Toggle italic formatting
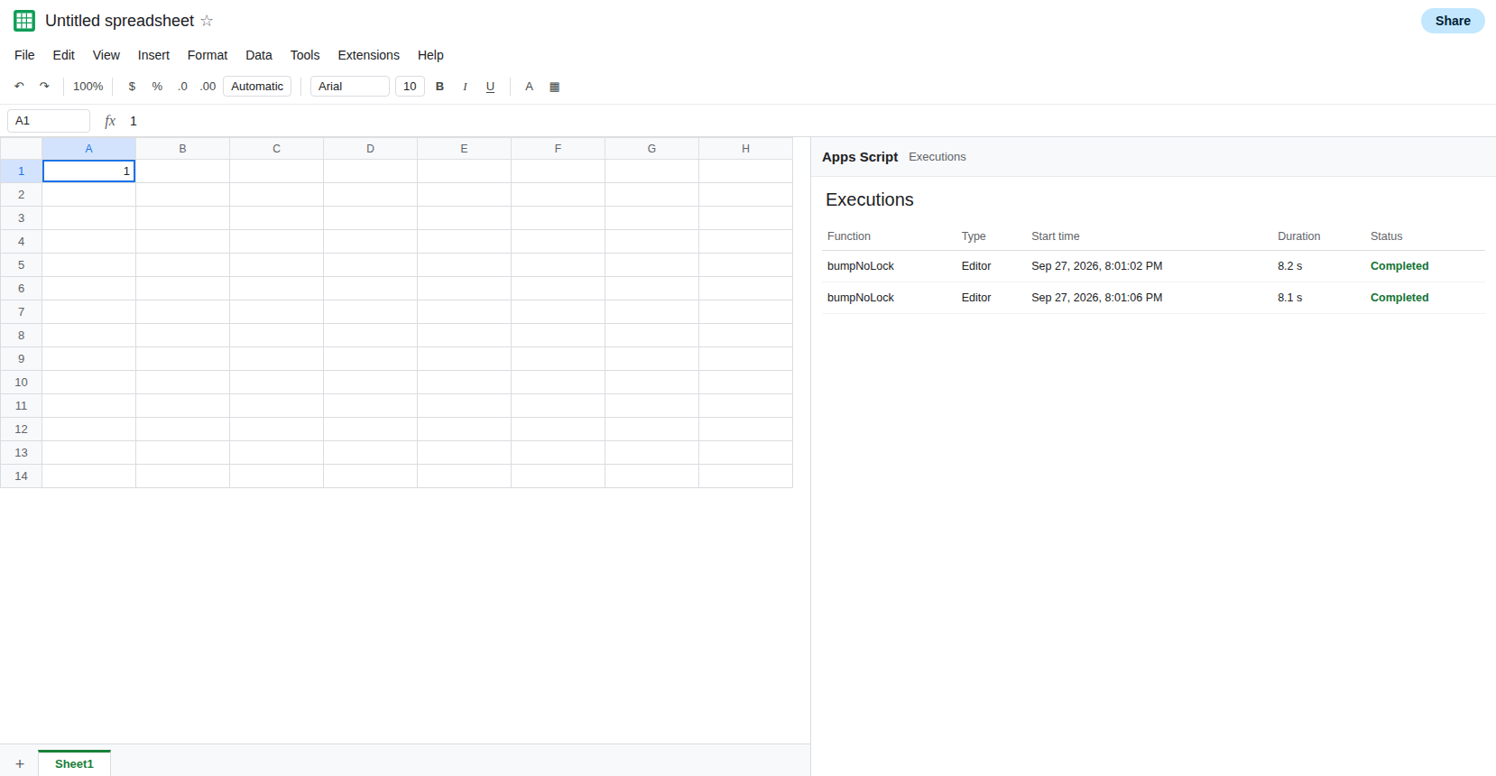The image size is (1496, 776). point(466,87)
